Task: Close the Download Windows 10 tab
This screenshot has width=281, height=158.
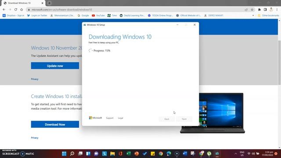Action: (x=43, y=3)
